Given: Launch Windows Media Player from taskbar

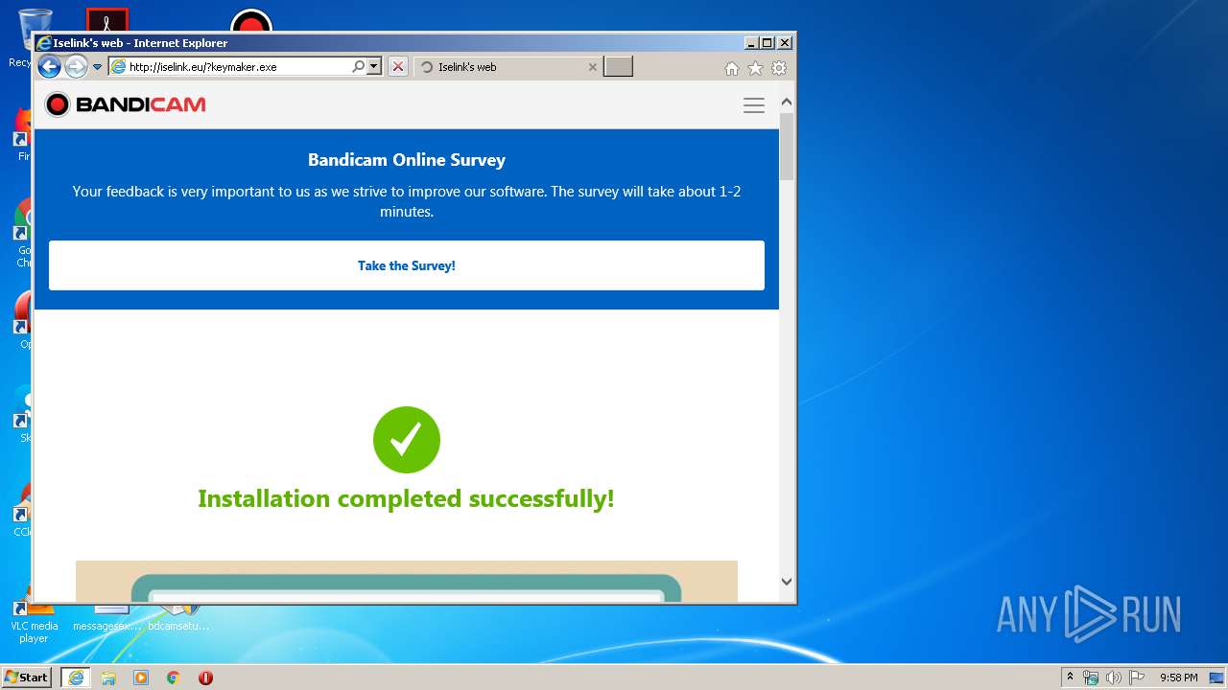Looking at the screenshot, I should pos(141,678).
